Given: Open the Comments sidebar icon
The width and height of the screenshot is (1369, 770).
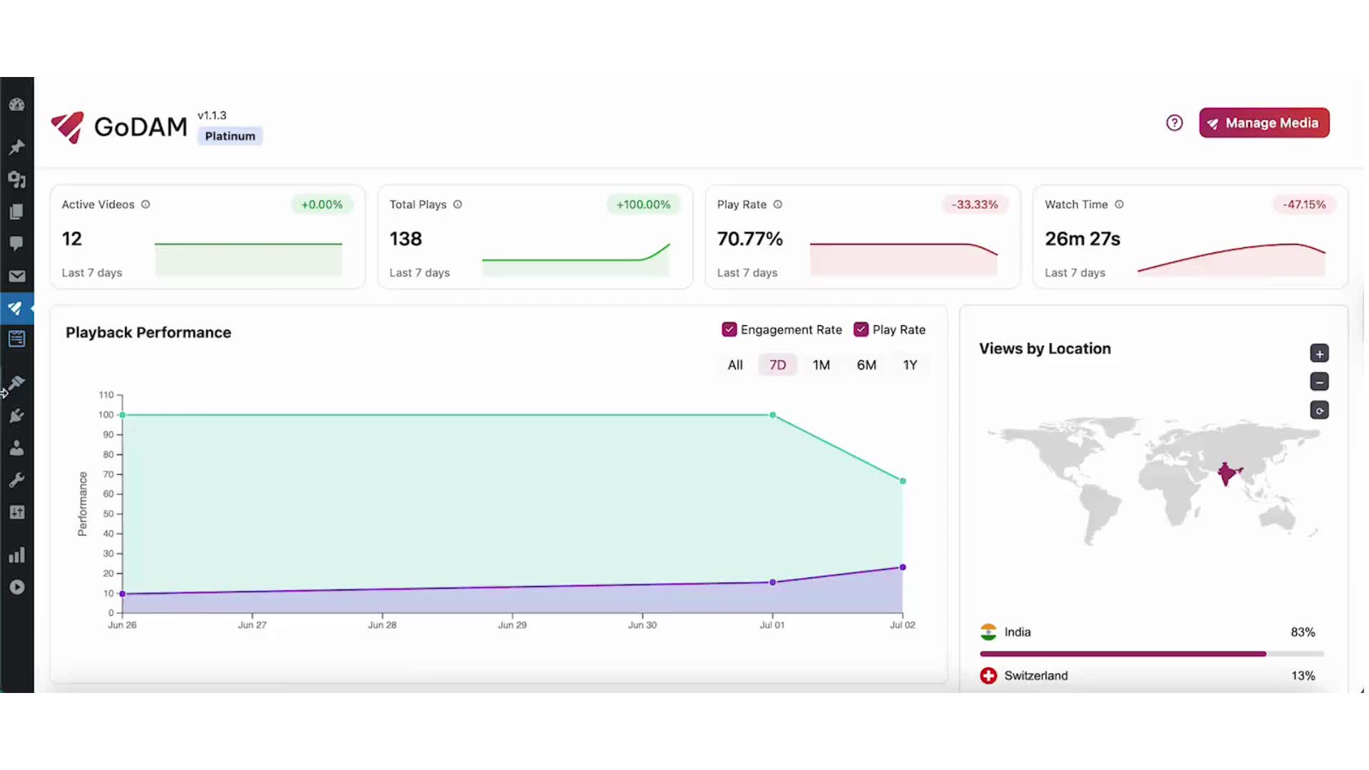Looking at the screenshot, I should (16, 243).
